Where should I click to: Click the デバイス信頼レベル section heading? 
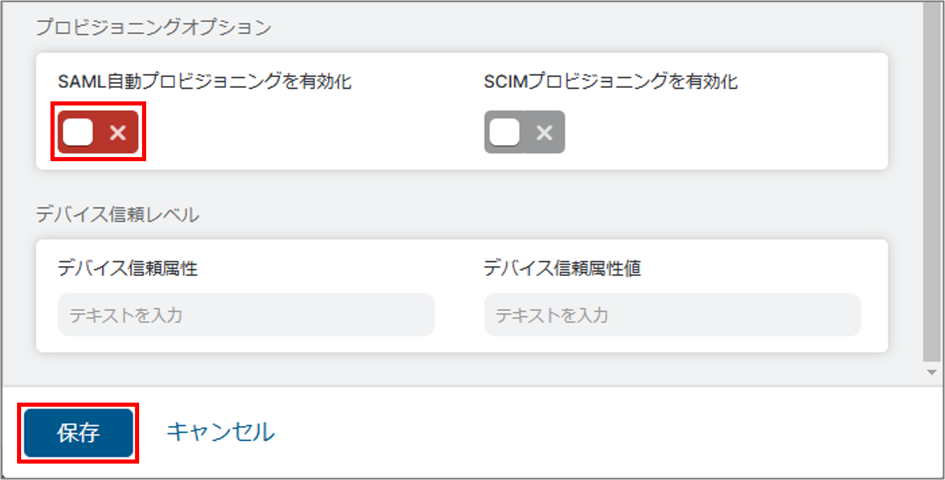117,215
